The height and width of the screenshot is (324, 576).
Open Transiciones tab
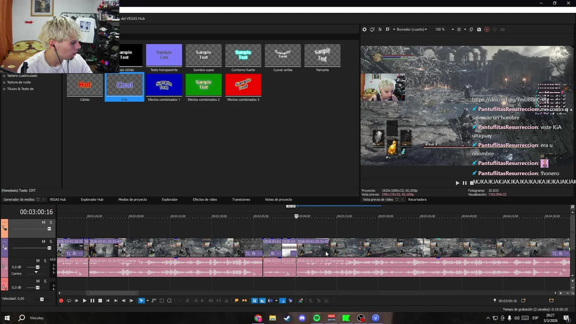[241, 199]
